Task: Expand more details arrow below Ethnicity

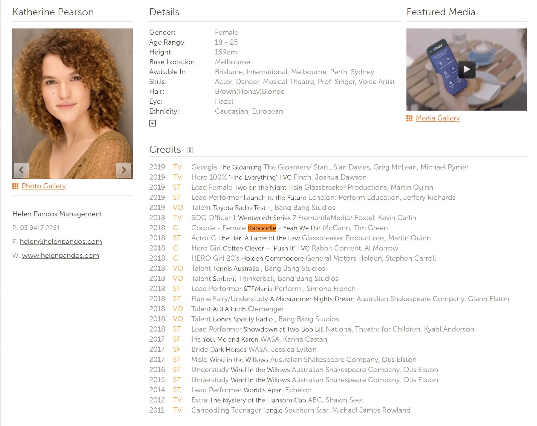Action: click(152, 123)
